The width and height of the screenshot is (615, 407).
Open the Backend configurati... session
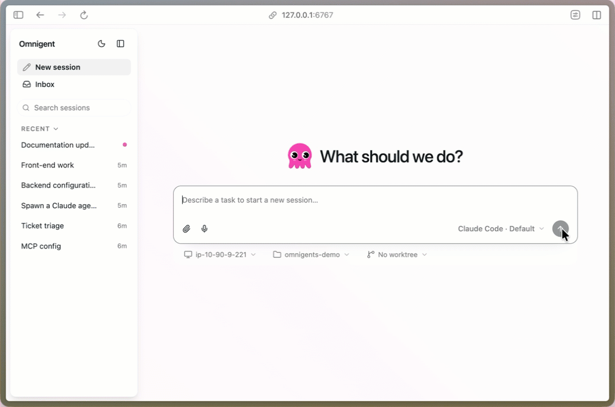tap(74, 185)
